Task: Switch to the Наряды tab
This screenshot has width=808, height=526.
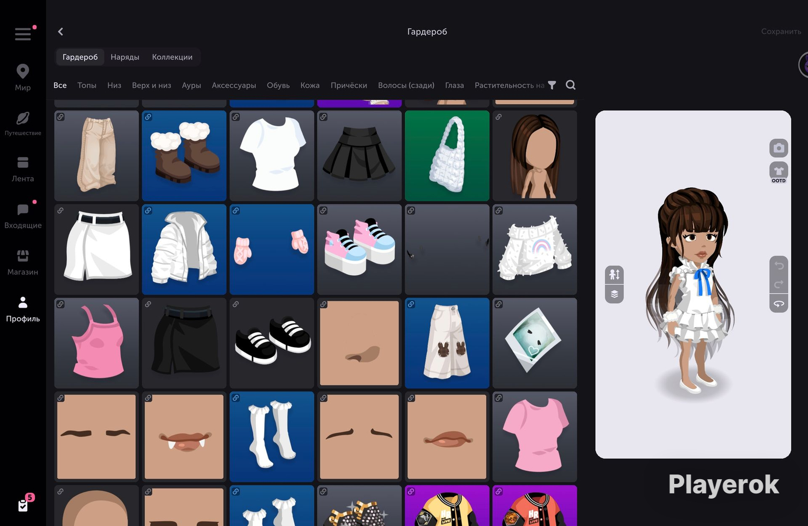Action: coord(125,57)
